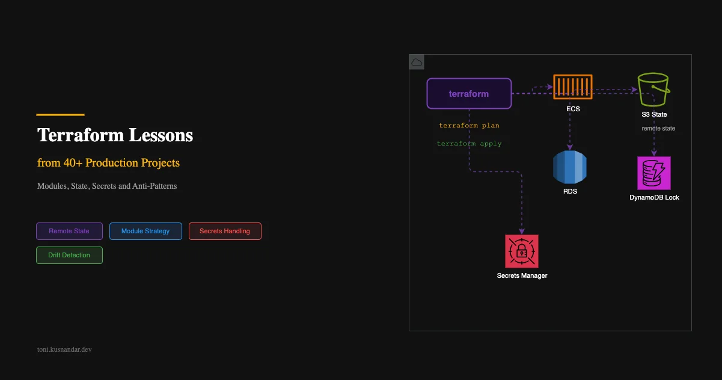The image size is (722, 380).
Task: Click the 'terraform apply' text
Action: point(469,144)
